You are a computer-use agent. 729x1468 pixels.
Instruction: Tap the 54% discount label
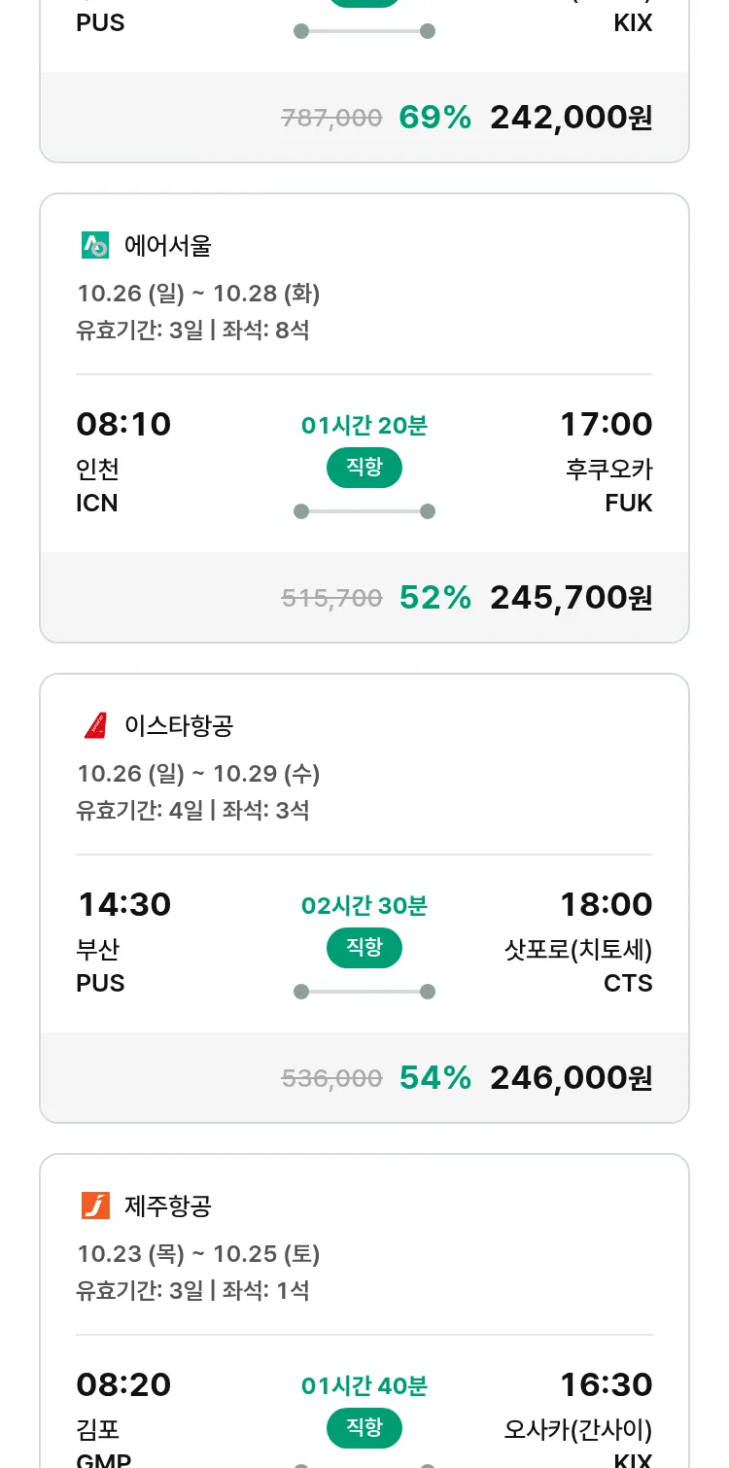pos(435,1078)
